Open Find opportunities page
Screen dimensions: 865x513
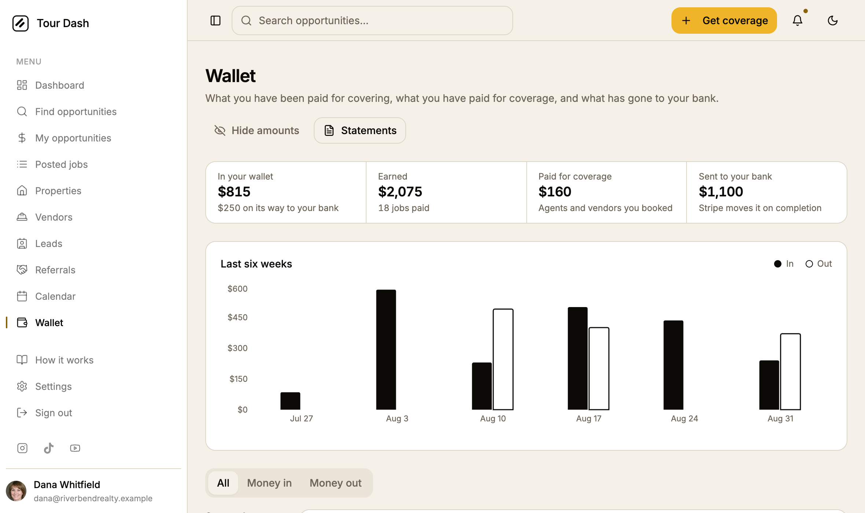pos(93,111)
